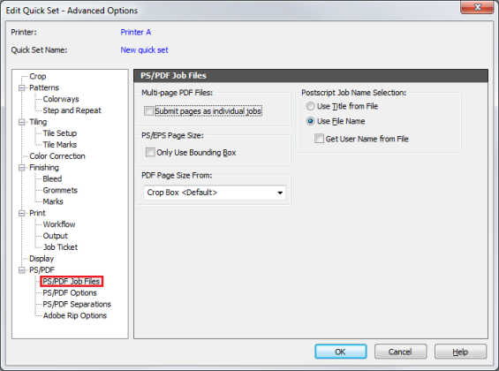
Task: Tick Get User Name from File
Action: coord(319,139)
